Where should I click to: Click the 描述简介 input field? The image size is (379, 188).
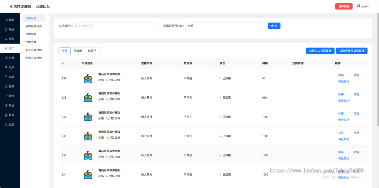coord(115,26)
